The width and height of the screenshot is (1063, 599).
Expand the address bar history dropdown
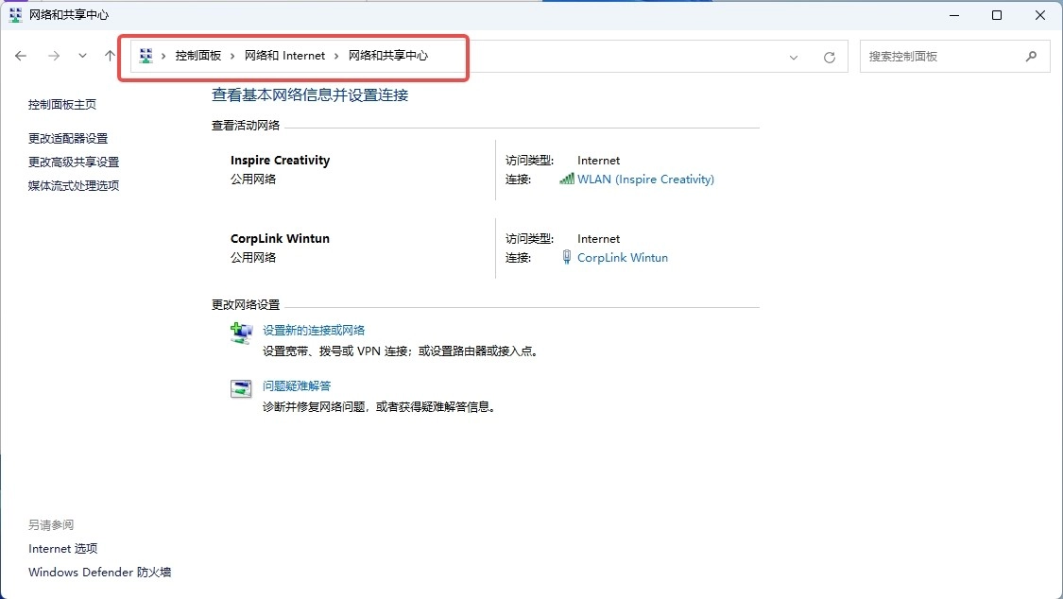point(794,57)
